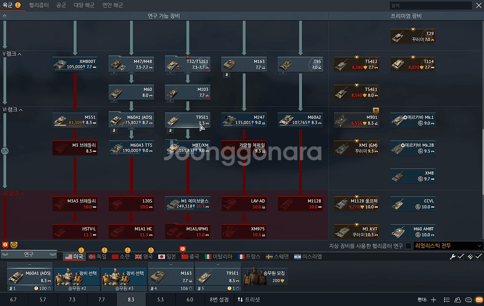Select the premium T54E1 vehicle card
Image resolution: width=484 pixels, height=306 pixels.
(x=357, y=92)
